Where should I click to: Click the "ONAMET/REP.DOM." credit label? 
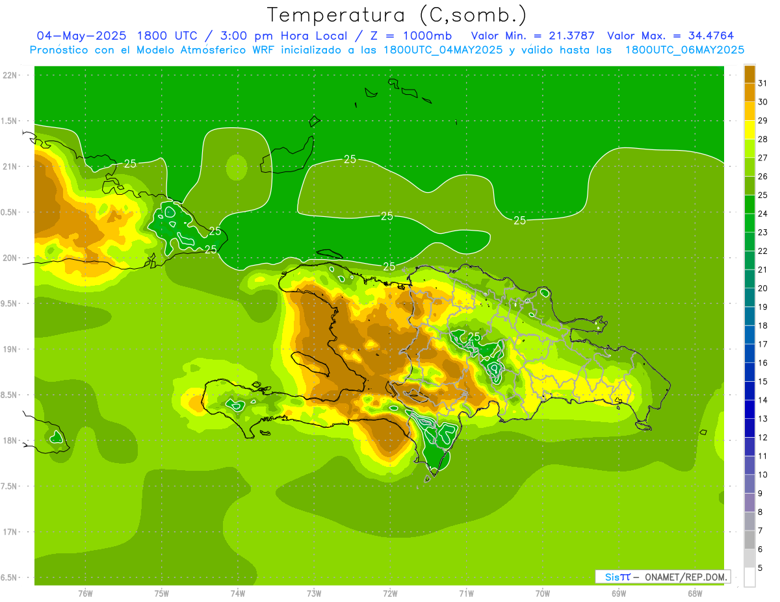tap(686, 577)
